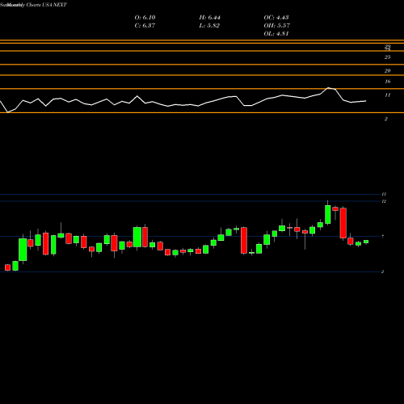Select the OL: 4.81 reading
The height and width of the screenshot is (404, 404).
[x=276, y=34]
